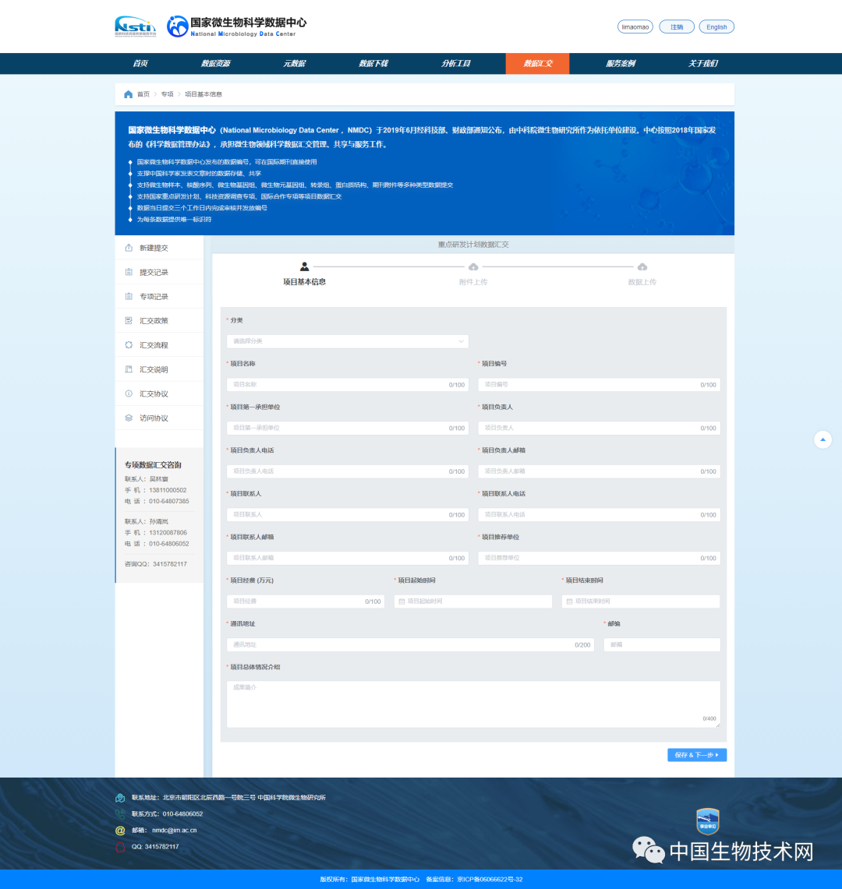Click the 汇交流程 icon in sidebar

click(129, 345)
